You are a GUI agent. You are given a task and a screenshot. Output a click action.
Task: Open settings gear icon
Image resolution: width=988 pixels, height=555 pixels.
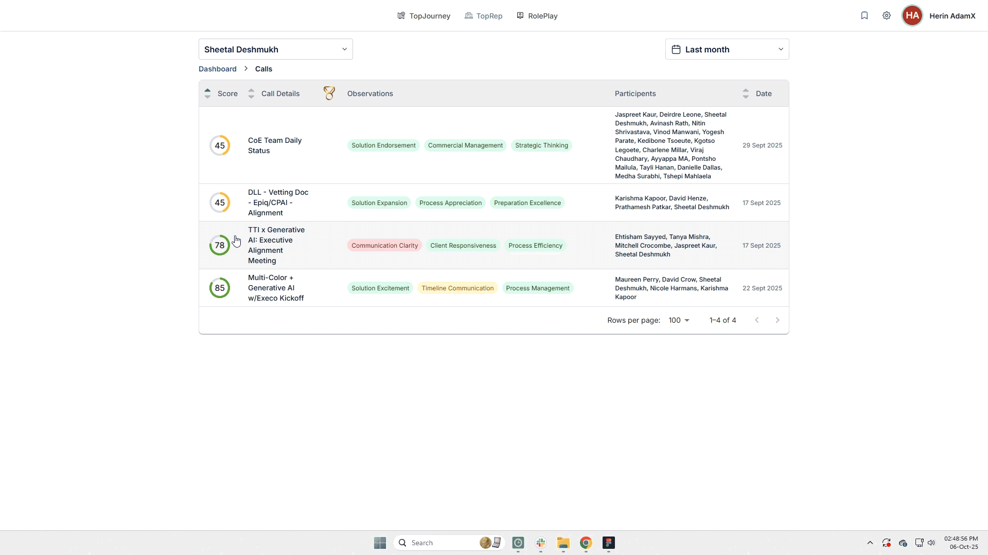(887, 15)
